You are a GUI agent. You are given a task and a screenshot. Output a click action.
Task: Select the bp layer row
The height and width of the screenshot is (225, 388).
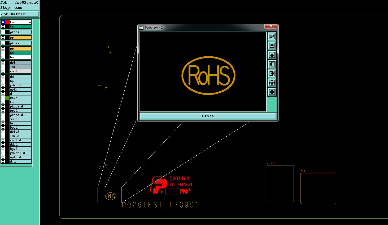click(x=20, y=81)
